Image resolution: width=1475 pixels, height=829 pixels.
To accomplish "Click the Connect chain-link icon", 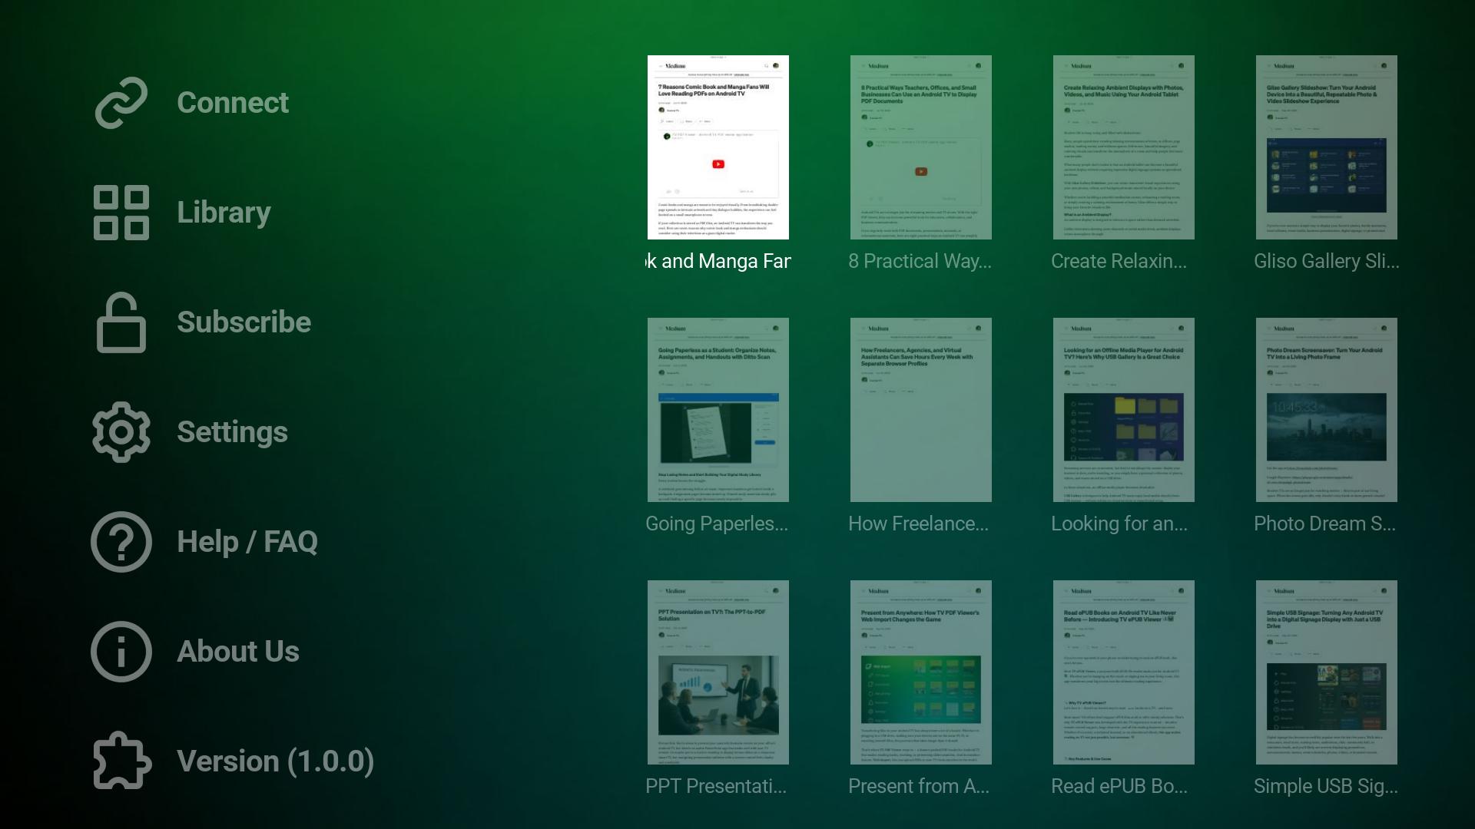I will click(121, 103).
